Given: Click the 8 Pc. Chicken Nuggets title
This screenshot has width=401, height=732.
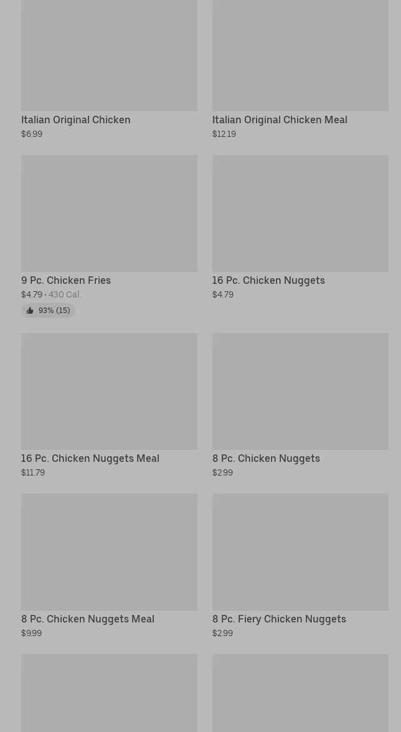Looking at the screenshot, I should coord(266,458).
